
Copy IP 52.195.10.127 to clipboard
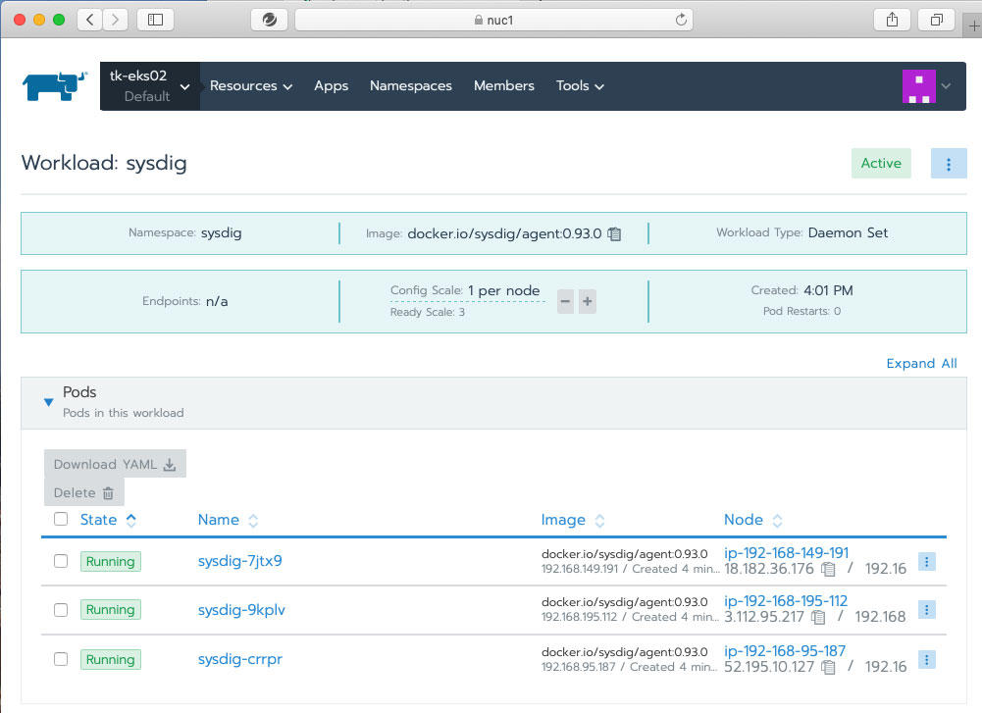click(828, 667)
